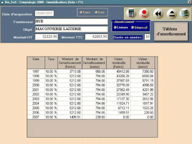
Task: Click the Objet field MACONNERIE LAITERIE
Action: click(x=71, y=29)
